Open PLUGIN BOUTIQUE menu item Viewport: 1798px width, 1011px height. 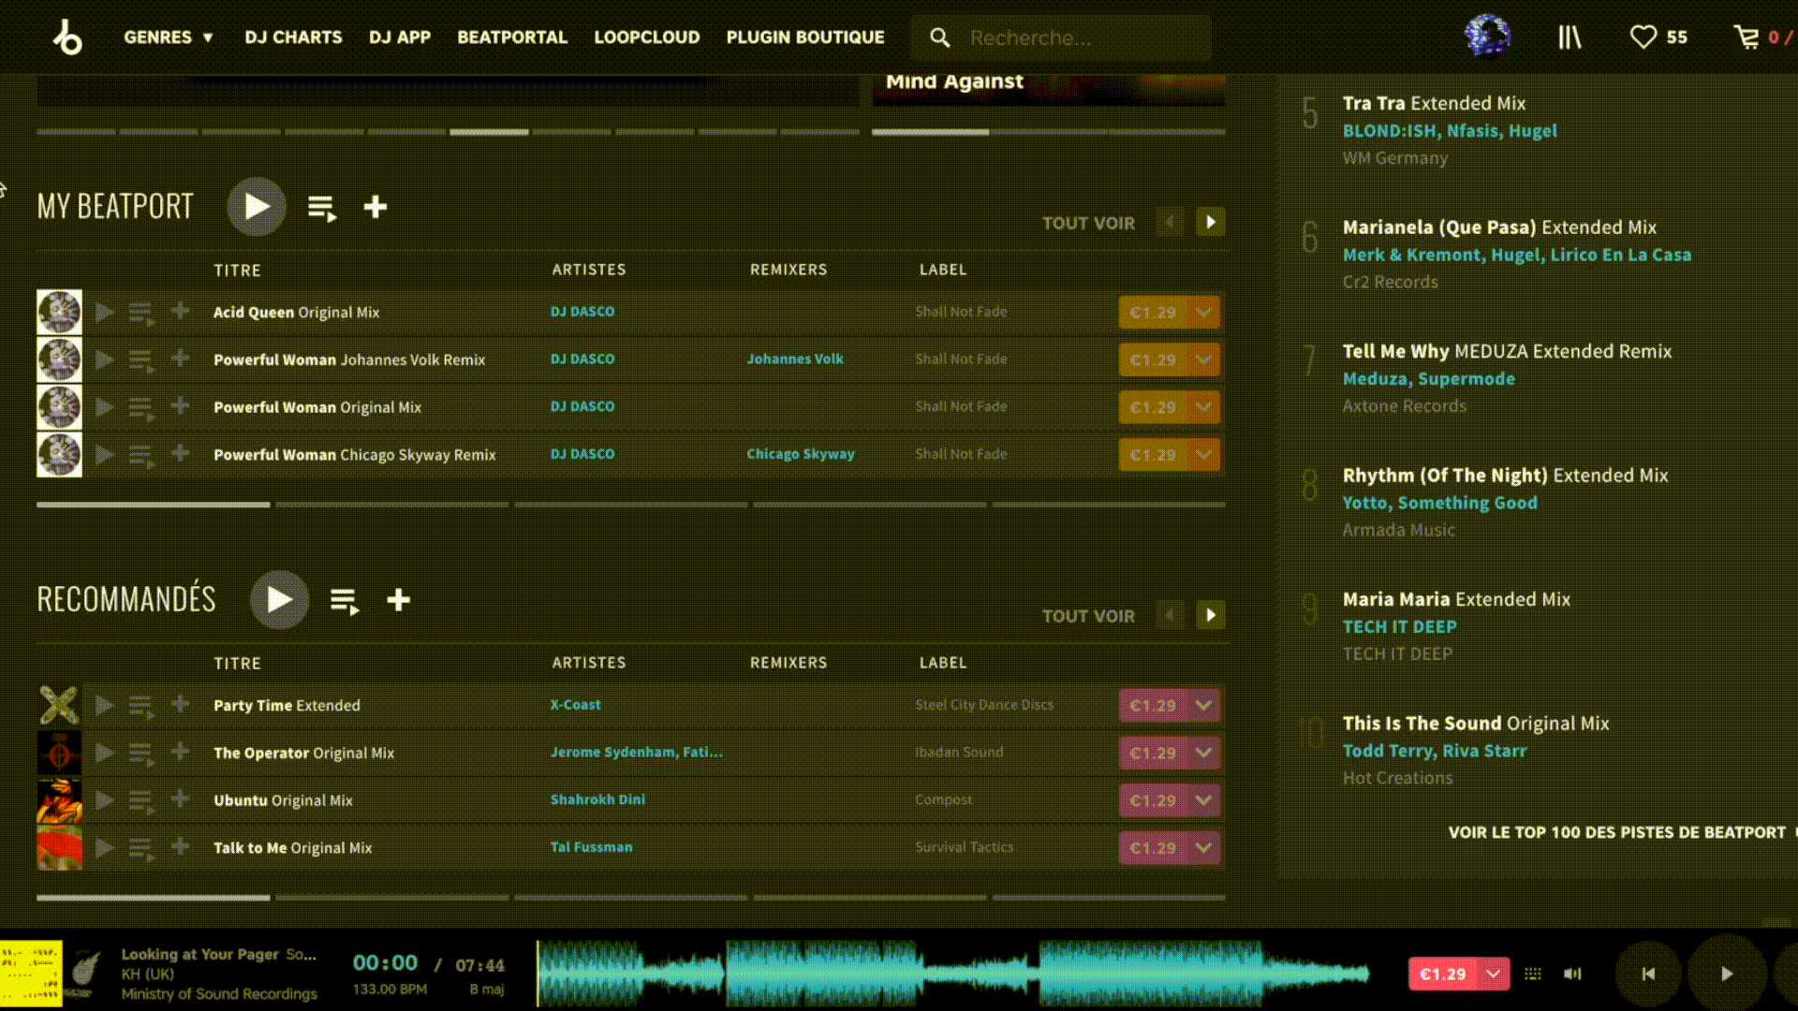(805, 37)
